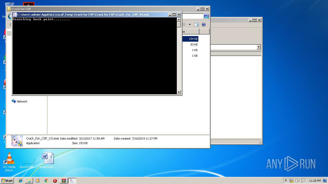Image resolution: width=328 pixels, height=184 pixels.
Task: Select the directlycells desktop file
Action: click(28, 162)
